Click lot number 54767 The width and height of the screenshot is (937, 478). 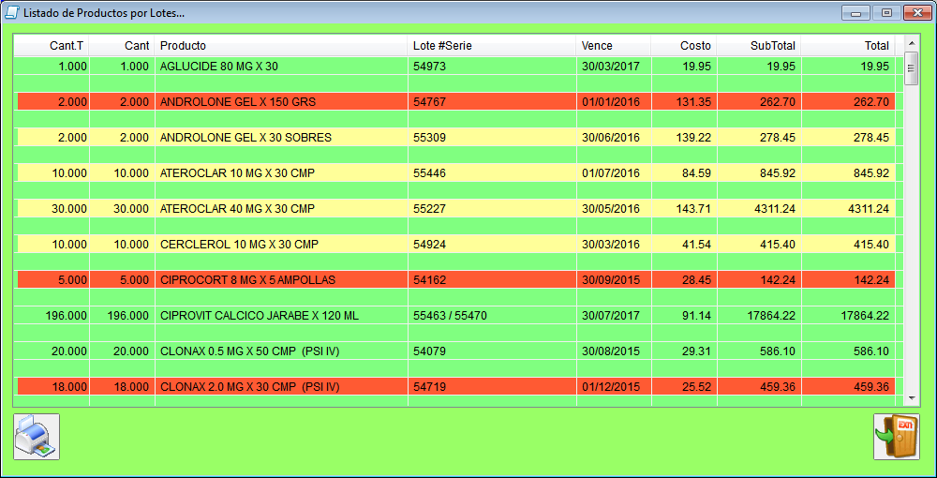coord(429,102)
